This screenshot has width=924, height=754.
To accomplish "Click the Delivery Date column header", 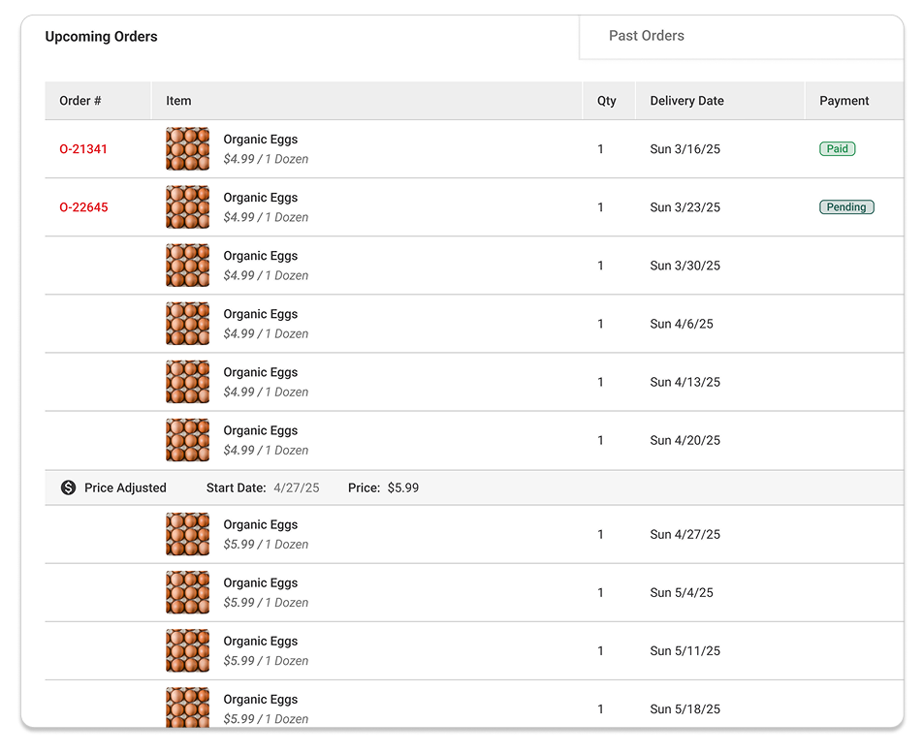I will pos(687,101).
